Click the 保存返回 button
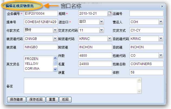Image resolution: width=171 pixels, height=109 pixels. pos(36,100)
